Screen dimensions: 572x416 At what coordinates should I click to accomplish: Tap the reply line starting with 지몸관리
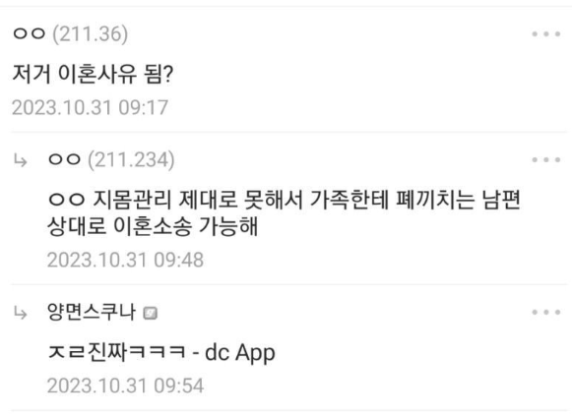[x=284, y=200]
